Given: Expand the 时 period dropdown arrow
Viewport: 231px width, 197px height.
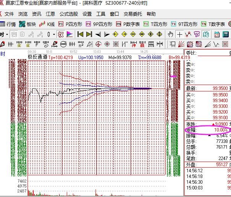Looking at the screenshot, I should tap(7, 35).
